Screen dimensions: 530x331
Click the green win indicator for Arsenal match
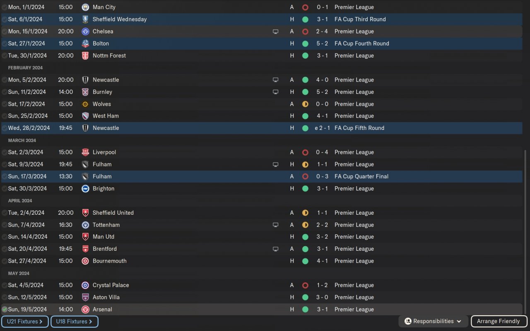pyautogui.click(x=305, y=309)
